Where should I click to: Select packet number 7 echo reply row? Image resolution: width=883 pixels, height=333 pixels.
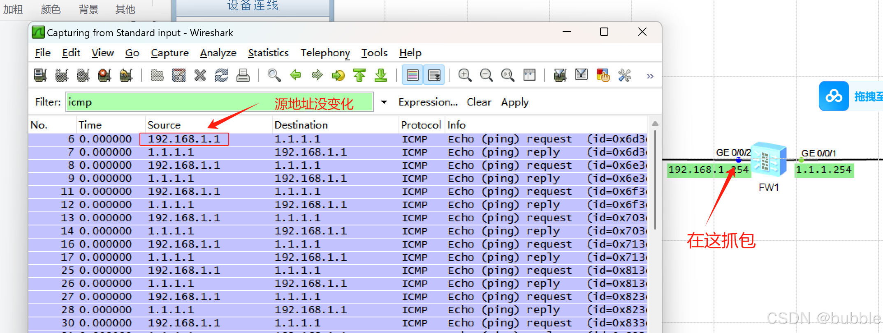pyautogui.click(x=338, y=152)
